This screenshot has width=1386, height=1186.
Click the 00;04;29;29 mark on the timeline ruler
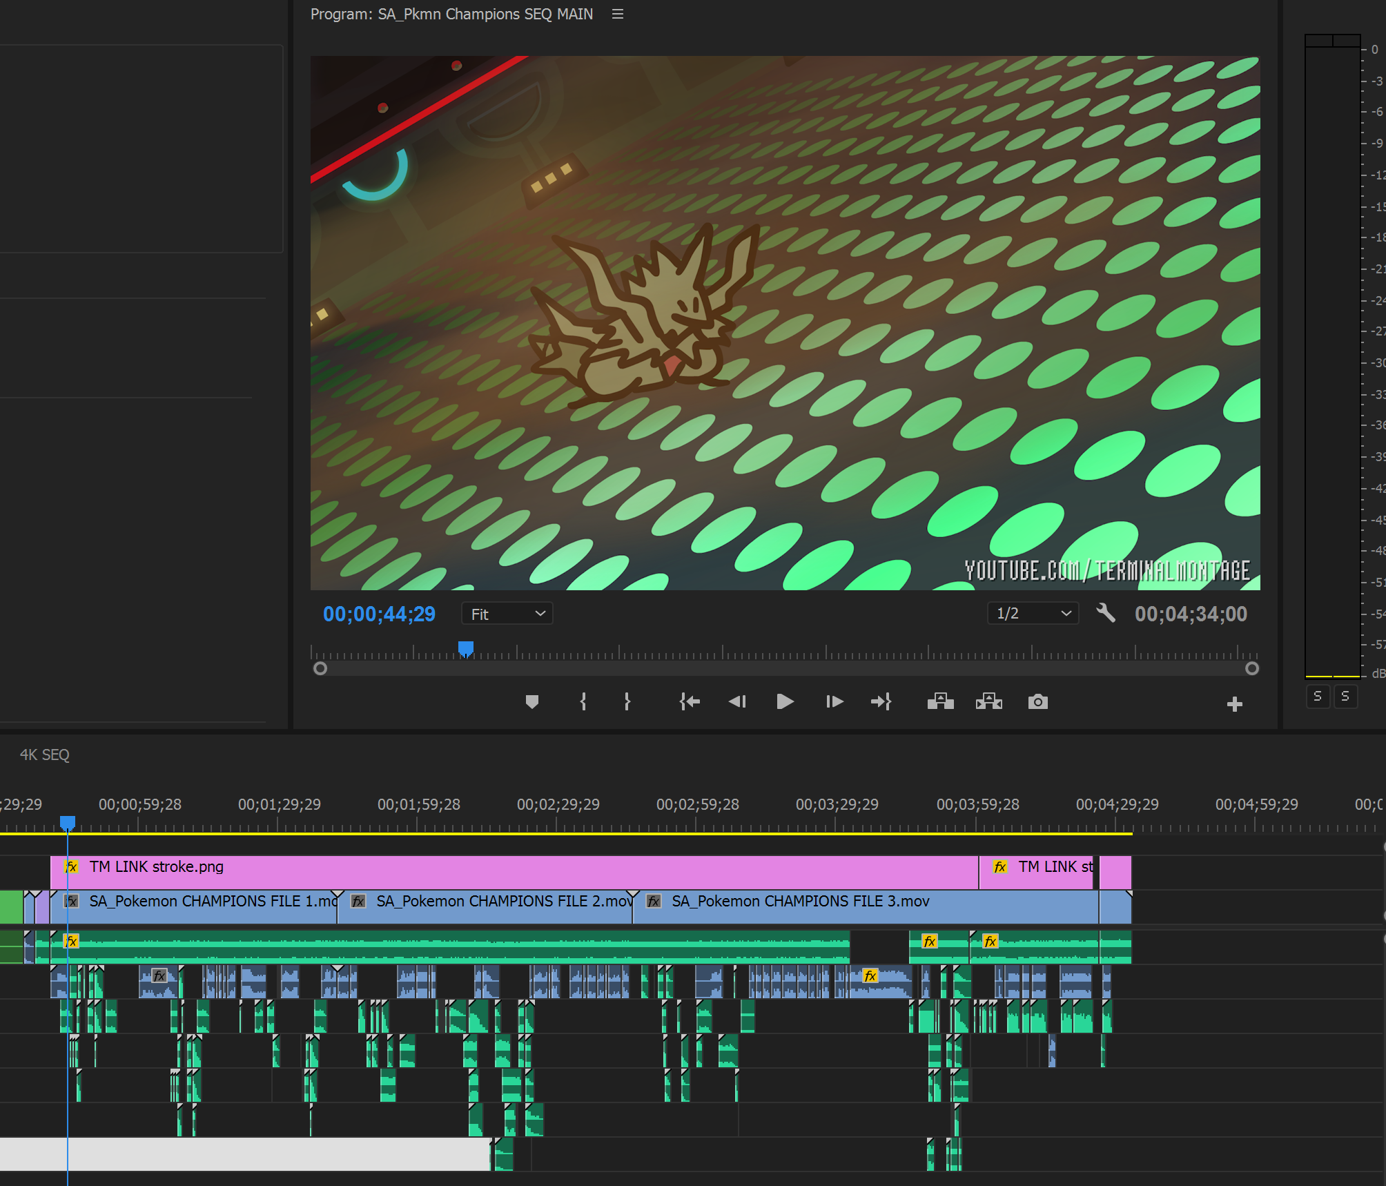pos(1117,804)
